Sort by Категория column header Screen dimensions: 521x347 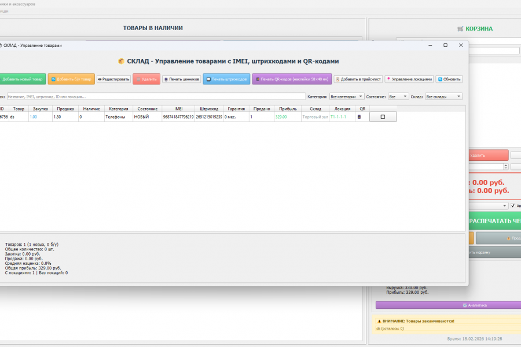119,109
